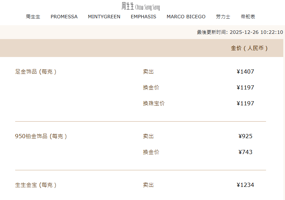Image resolution: width=285 pixels, height=200 pixels.
Task: Click the 帝舵表 navigation link
Action: pyautogui.click(x=248, y=17)
